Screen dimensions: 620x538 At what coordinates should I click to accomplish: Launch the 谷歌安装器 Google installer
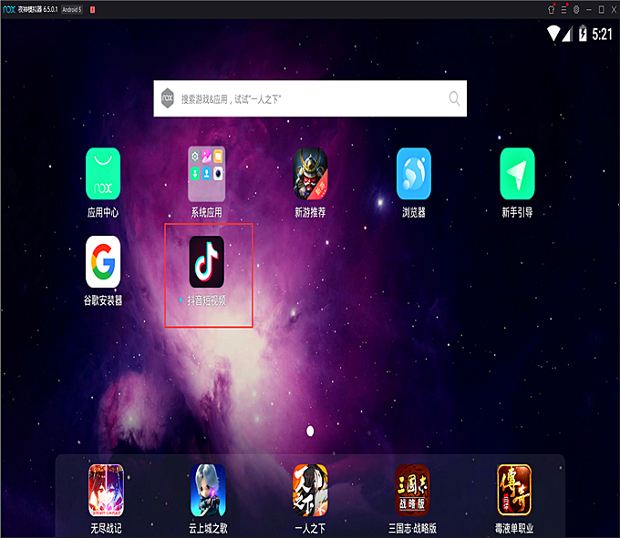tap(103, 261)
